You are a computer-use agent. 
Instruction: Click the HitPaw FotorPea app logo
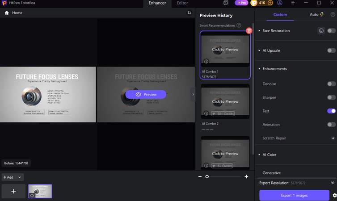(4, 3)
